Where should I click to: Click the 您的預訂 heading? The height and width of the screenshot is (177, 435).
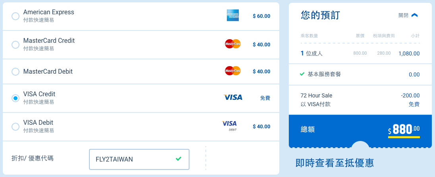320,15
